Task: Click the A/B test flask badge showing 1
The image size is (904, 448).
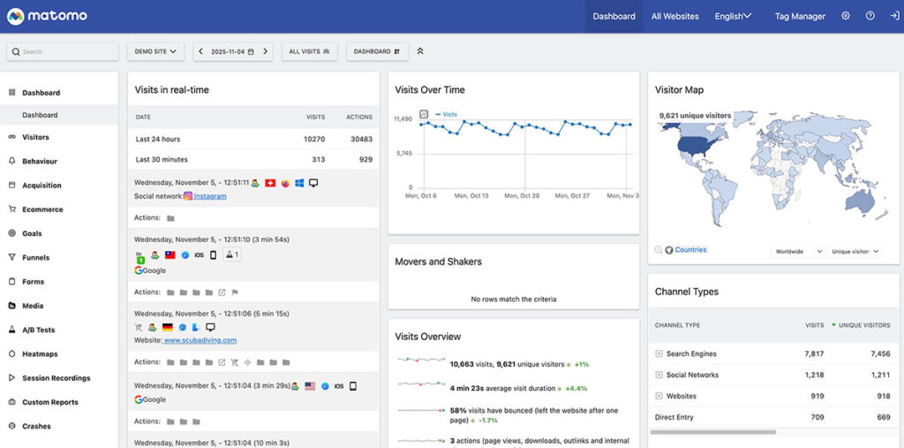Action: coord(232,254)
